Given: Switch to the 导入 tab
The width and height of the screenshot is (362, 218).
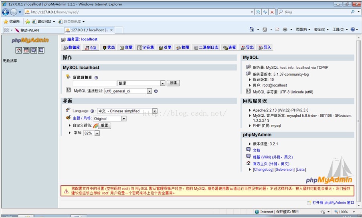Looking at the screenshot, I should click(x=265, y=48).
